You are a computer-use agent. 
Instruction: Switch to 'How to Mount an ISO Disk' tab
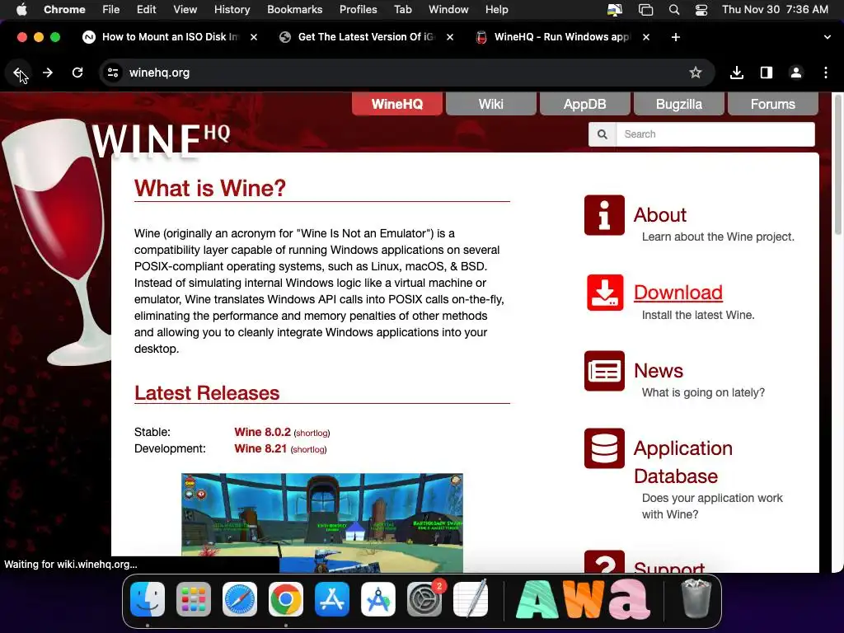[x=170, y=37]
